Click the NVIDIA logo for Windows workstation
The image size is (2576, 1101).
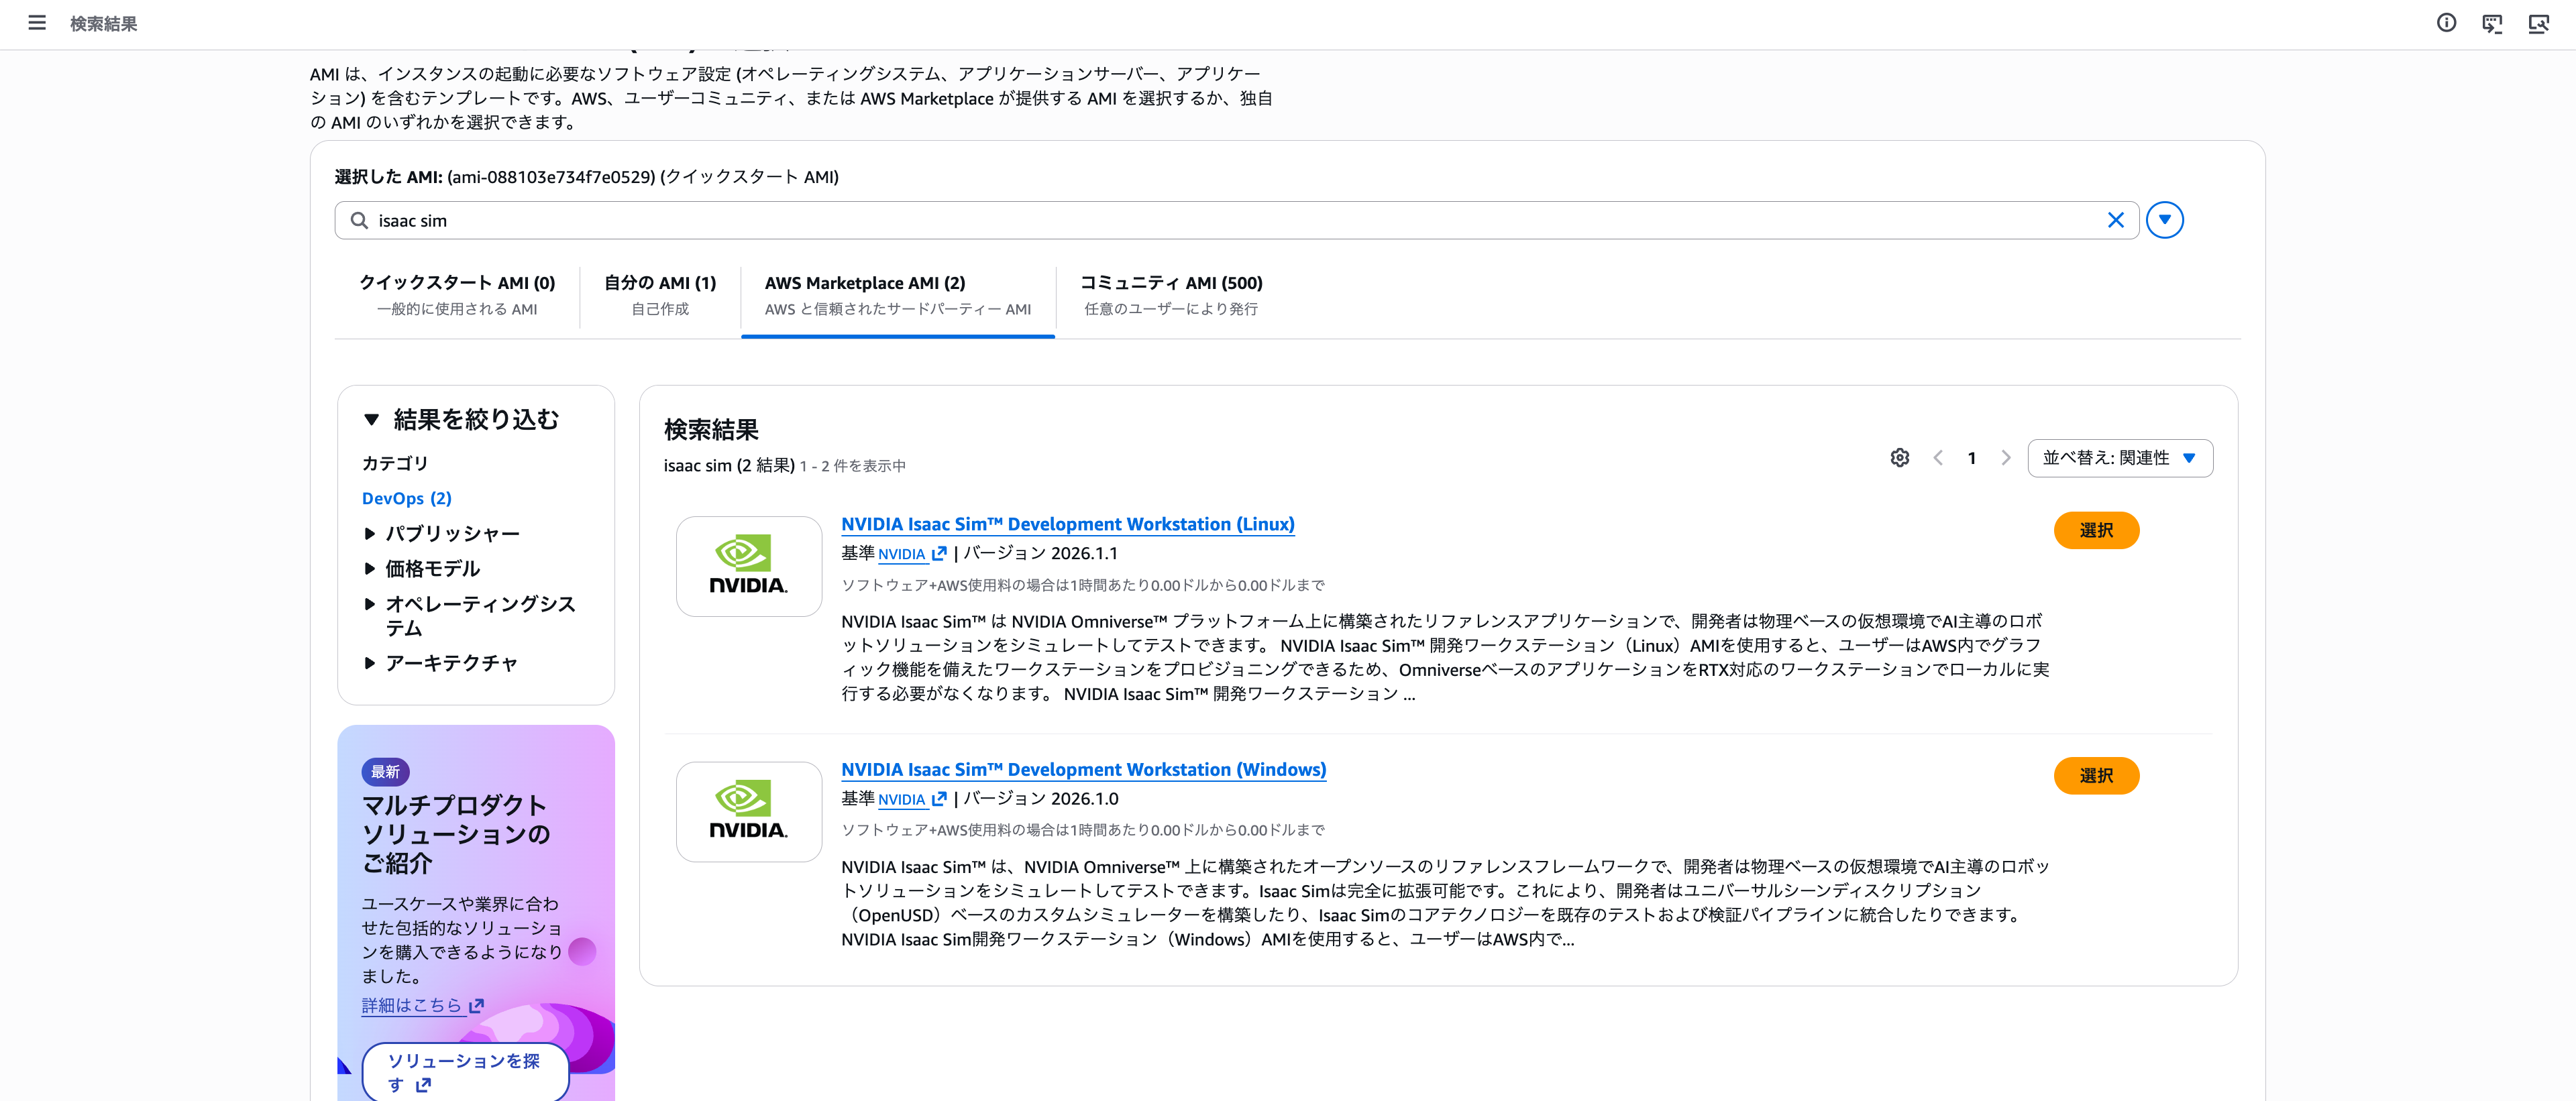click(x=748, y=811)
